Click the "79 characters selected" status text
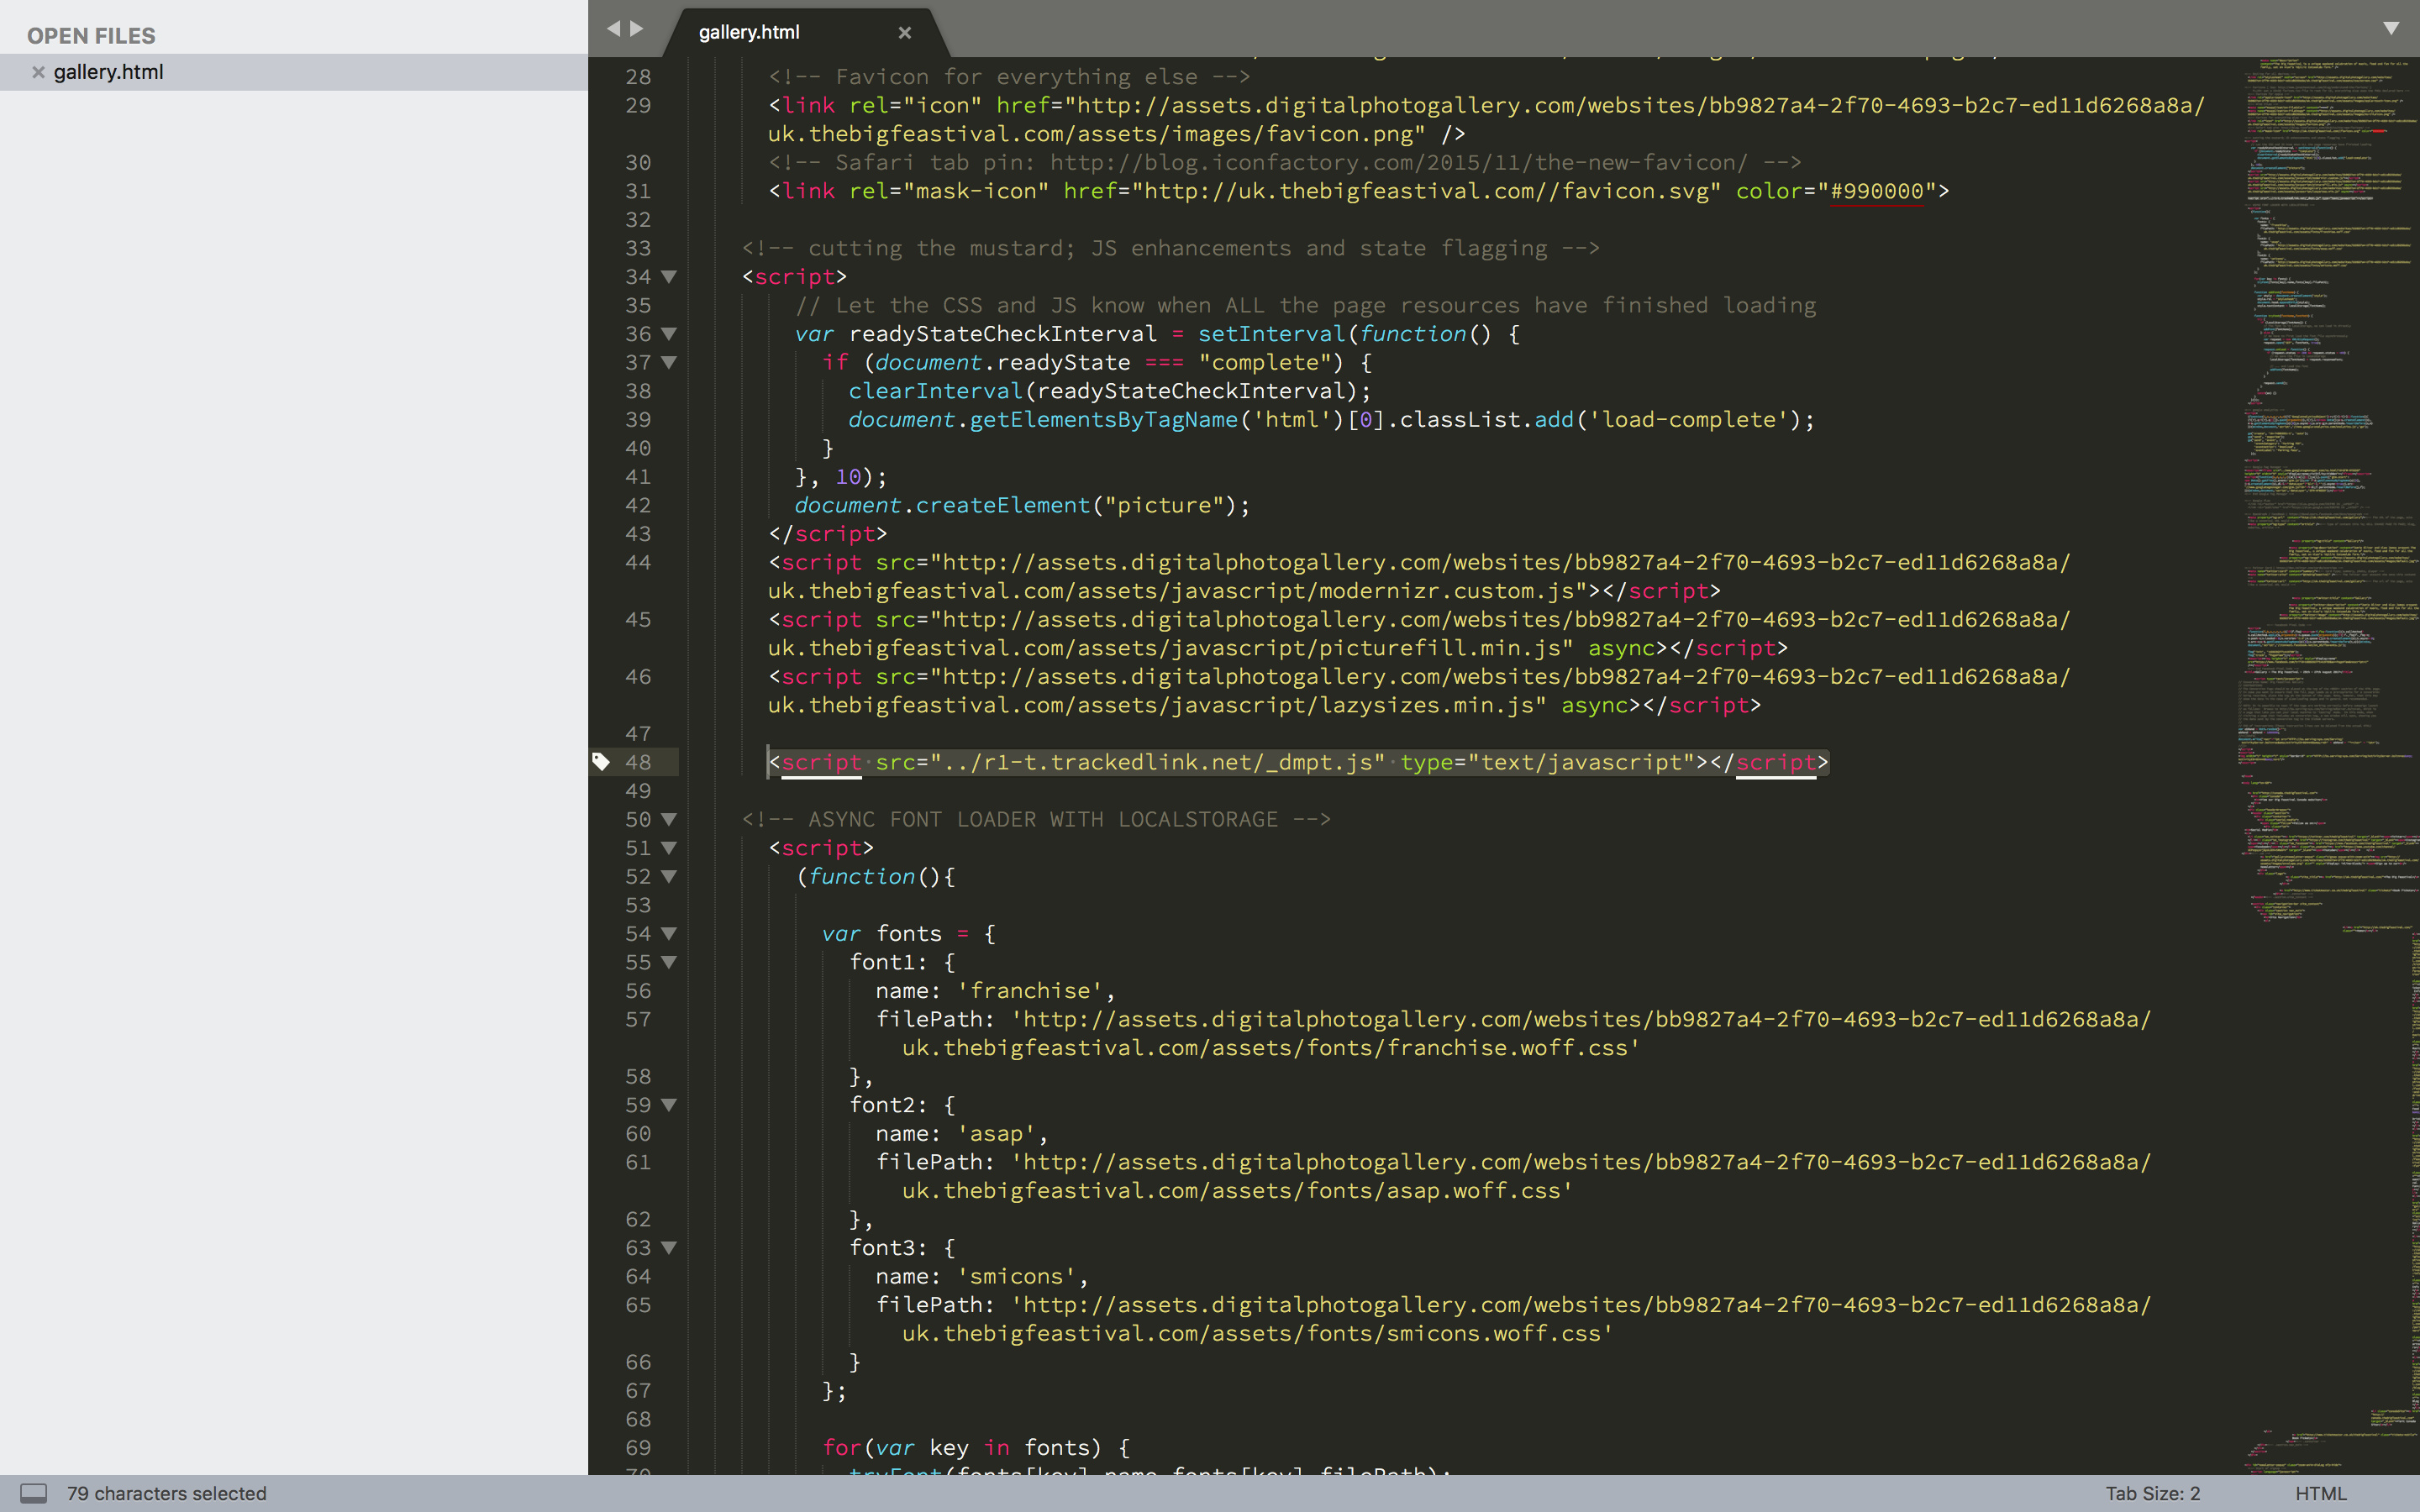The image size is (2420, 1512). (167, 1493)
